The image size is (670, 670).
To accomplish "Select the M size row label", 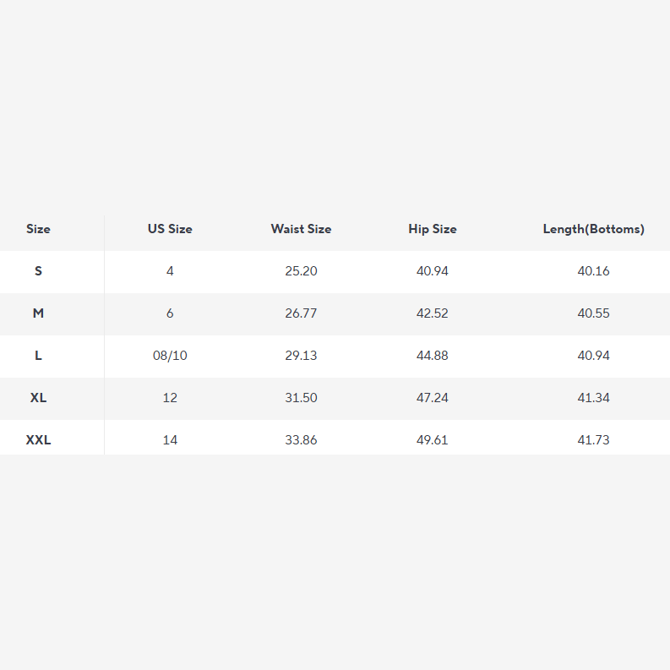I will 38,313.
